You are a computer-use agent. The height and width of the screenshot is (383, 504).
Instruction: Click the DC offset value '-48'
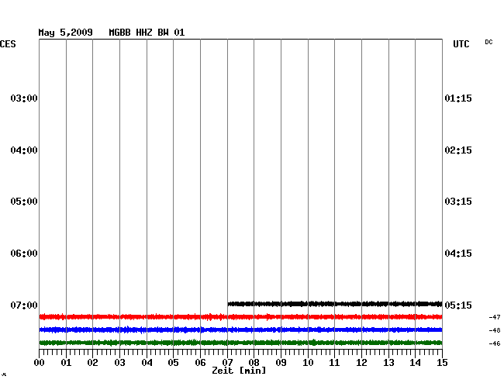(x=495, y=330)
